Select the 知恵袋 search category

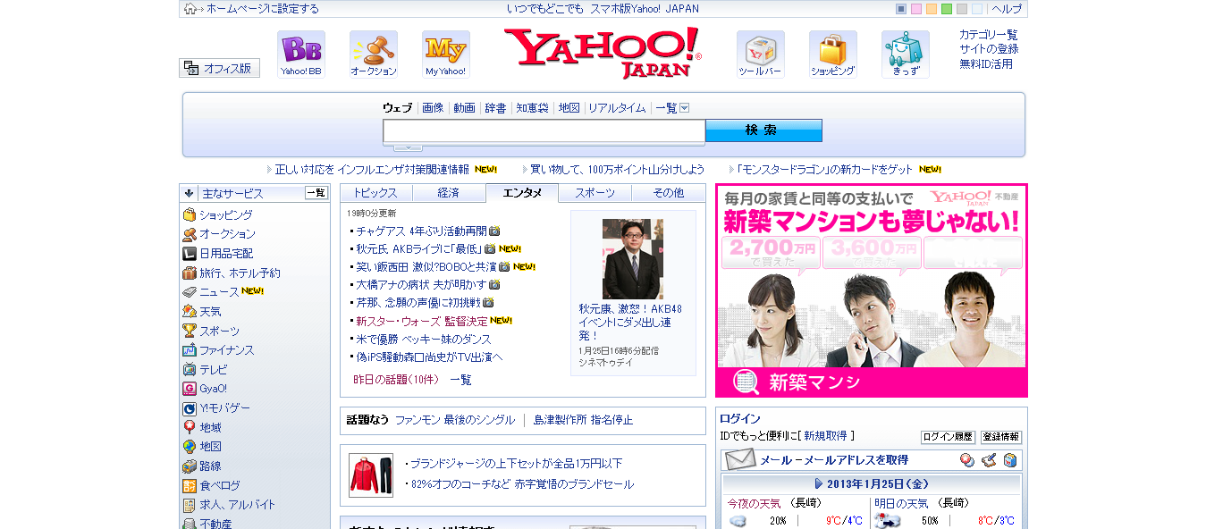(x=532, y=108)
